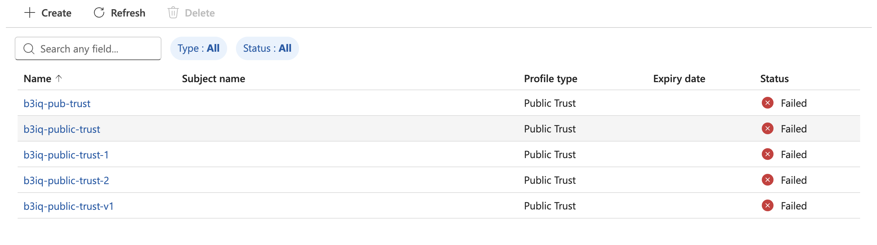Open the b3iq-public-trust profile link

[62, 129]
